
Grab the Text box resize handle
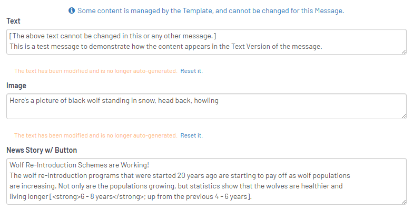tap(404, 51)
